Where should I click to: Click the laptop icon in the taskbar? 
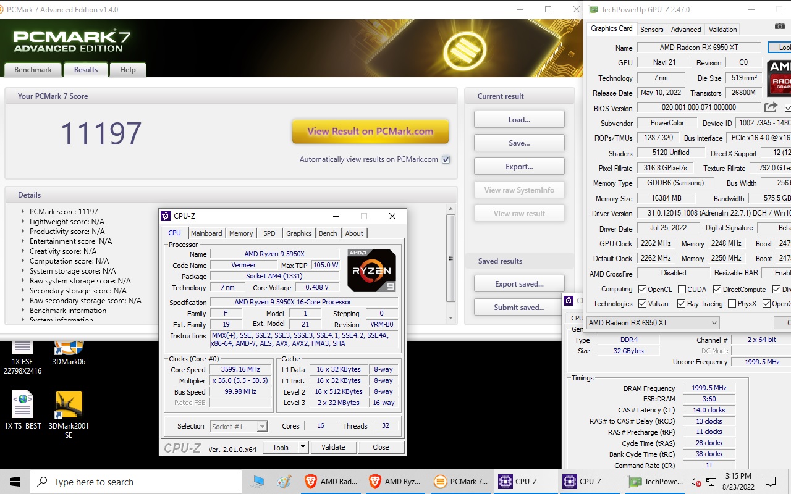tap(258, 482)
